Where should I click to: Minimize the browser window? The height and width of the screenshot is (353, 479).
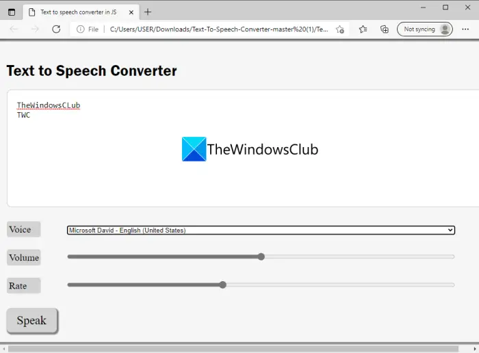[x=423, y=8]
